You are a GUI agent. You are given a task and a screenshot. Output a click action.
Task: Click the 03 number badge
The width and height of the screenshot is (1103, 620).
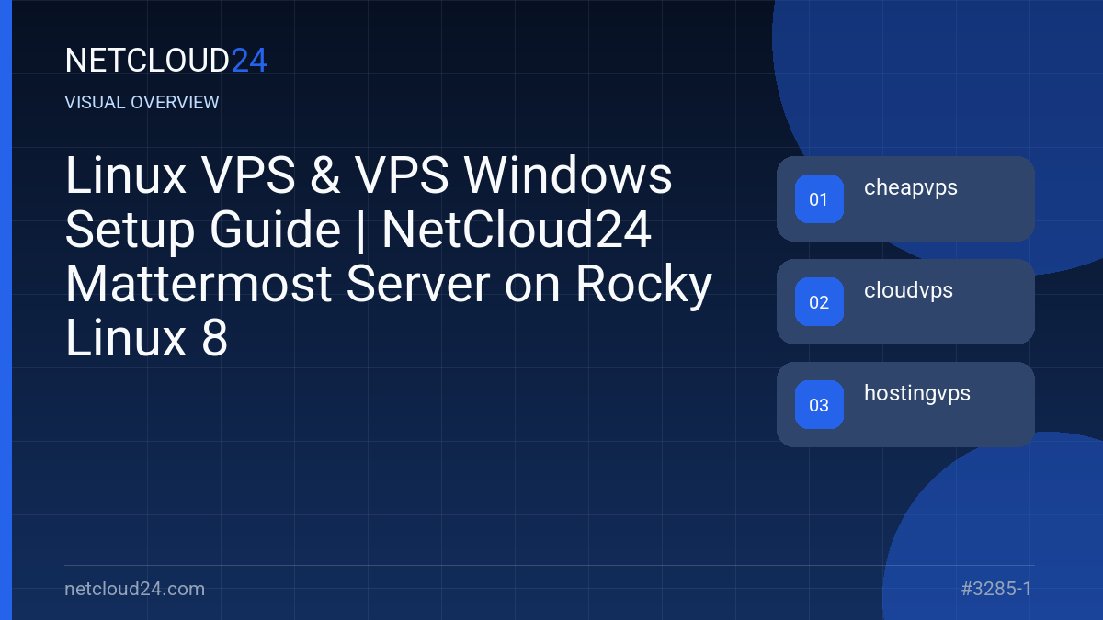[819, 405]
